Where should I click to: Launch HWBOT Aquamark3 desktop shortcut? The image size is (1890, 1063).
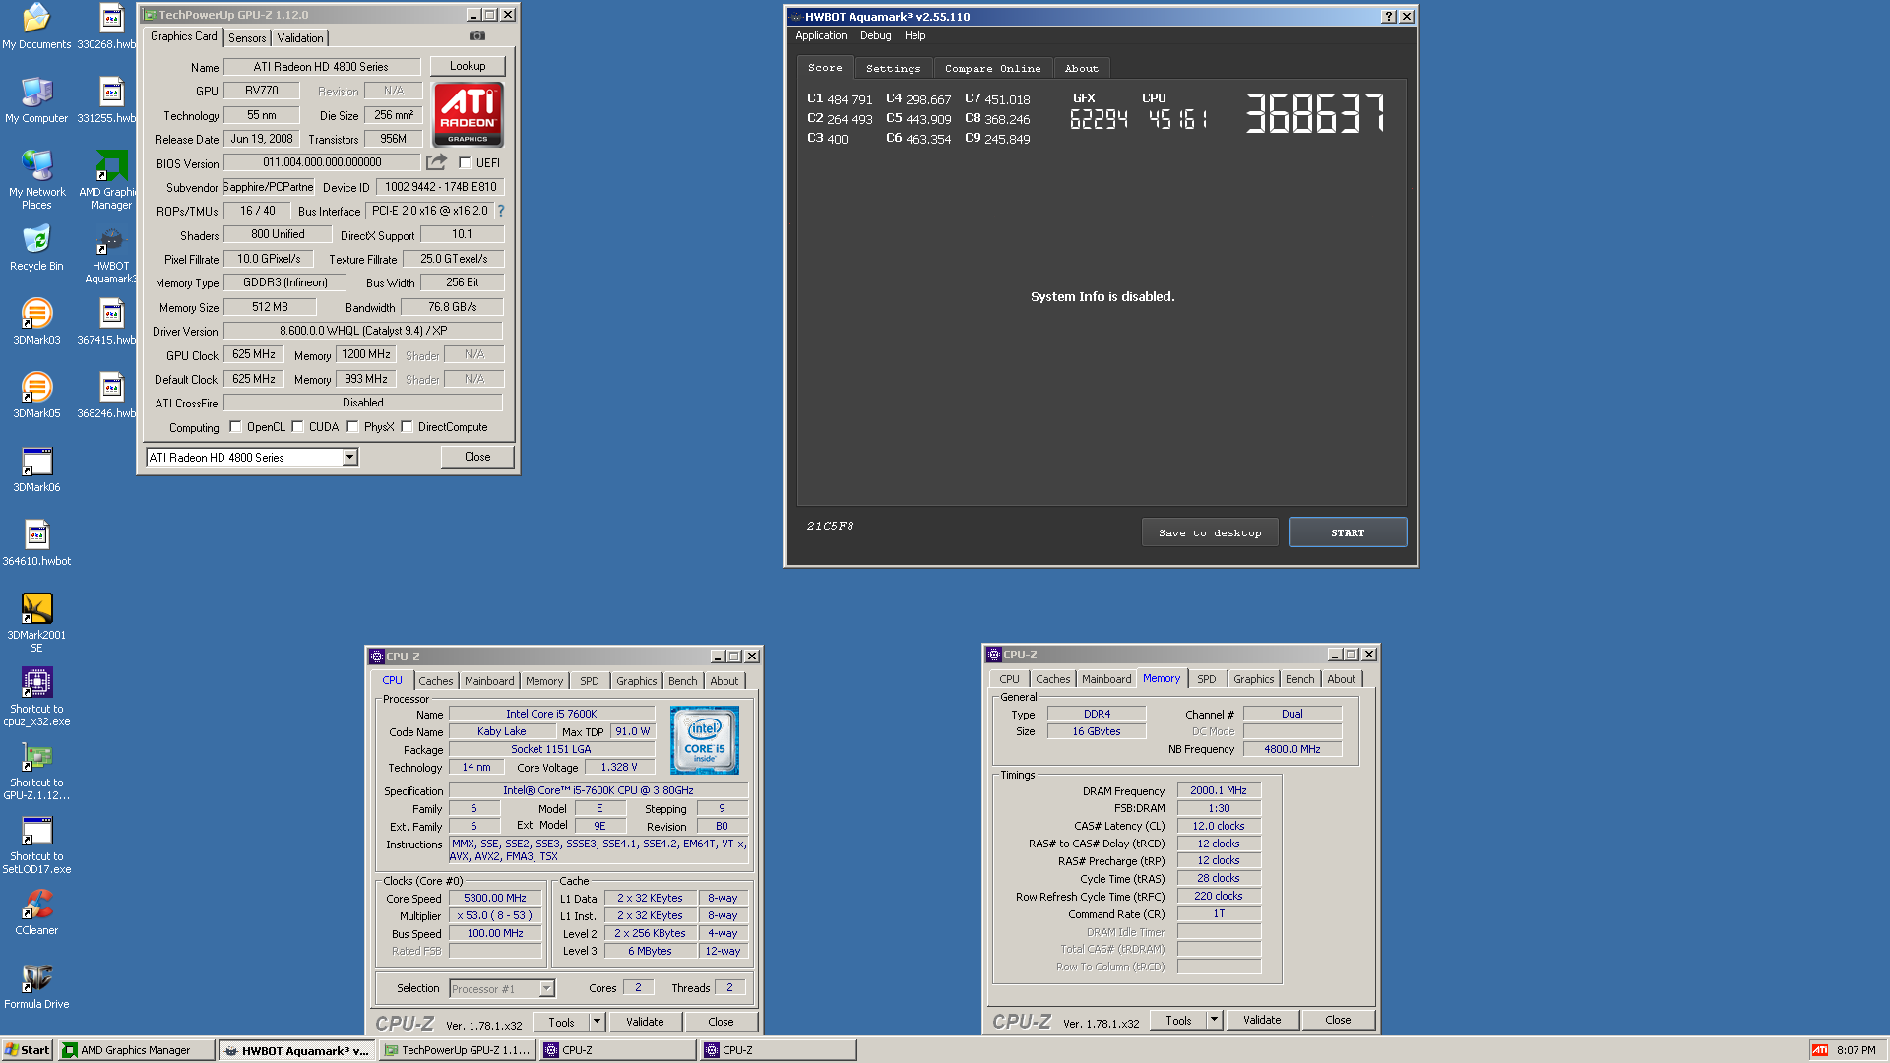pyautogui.click(x=110, y=254)
